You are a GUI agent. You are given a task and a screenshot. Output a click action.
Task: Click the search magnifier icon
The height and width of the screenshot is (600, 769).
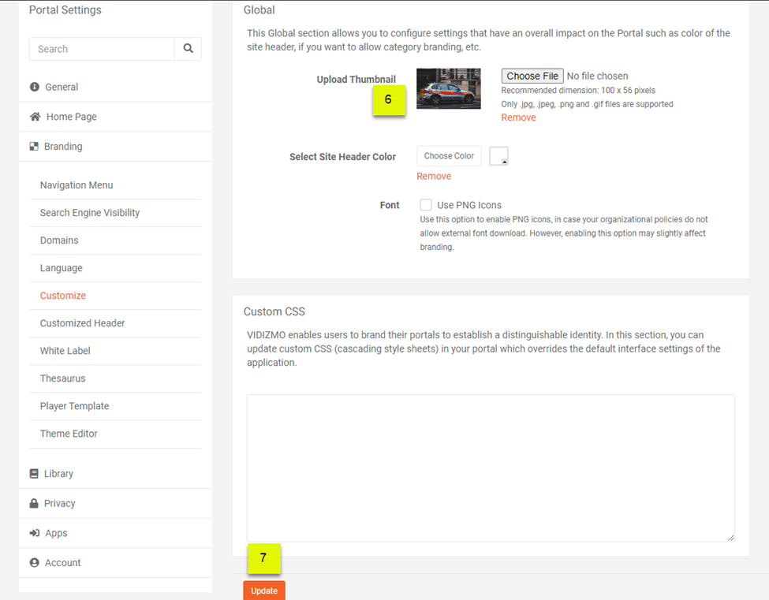click(x=188, y=48)
